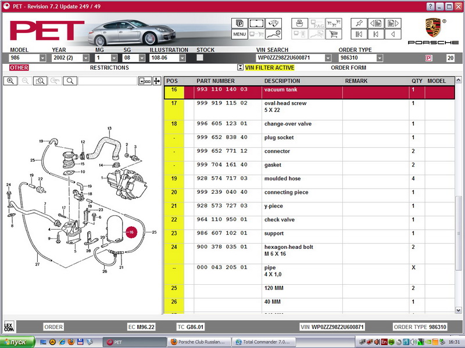Expand the YEAR dropdown showing 2002 (2)
This screenshot has height=348, width=465.
[85, 58]
